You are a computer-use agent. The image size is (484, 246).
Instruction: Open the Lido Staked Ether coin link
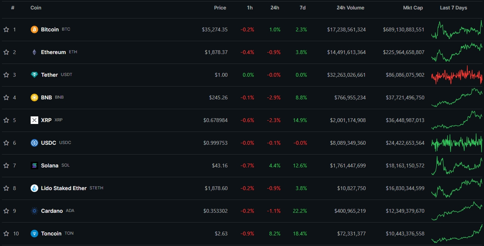point(64,188)
